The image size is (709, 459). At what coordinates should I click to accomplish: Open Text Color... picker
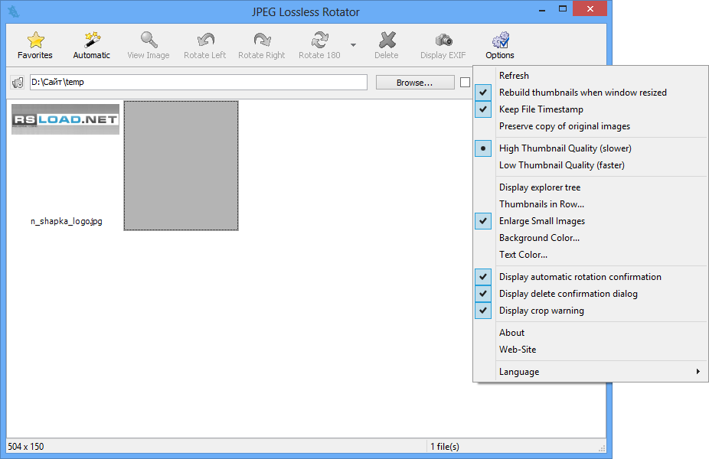[590, 255]
